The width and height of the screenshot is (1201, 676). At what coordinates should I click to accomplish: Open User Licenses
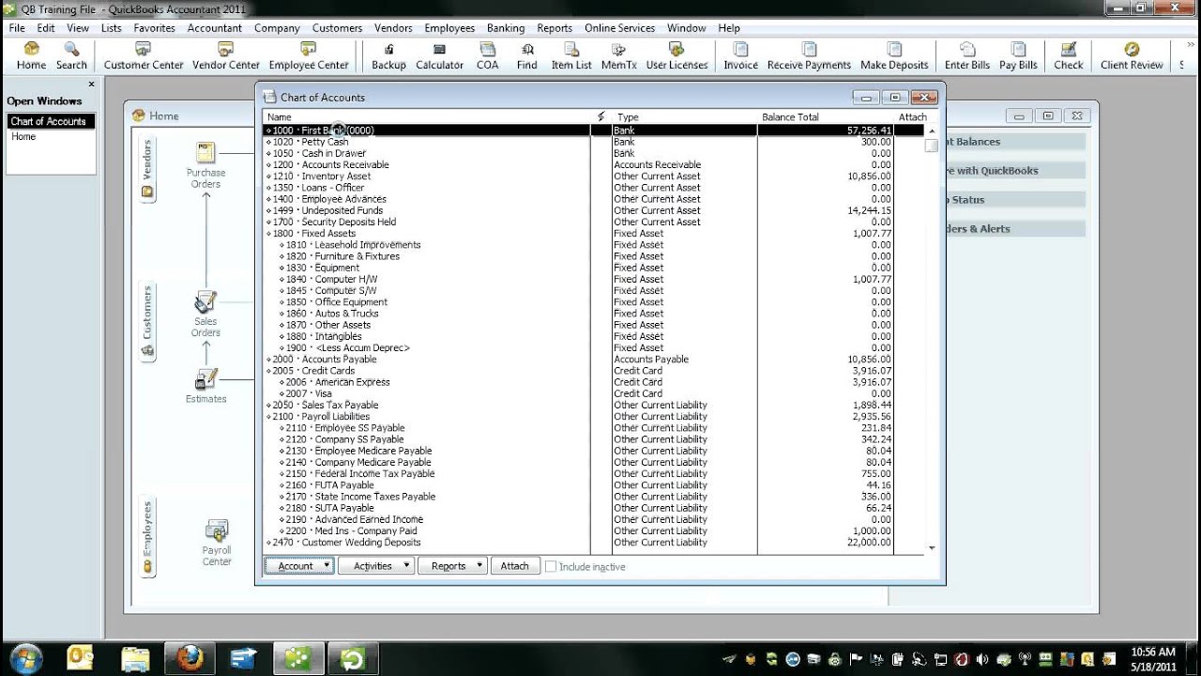point(677,56)
